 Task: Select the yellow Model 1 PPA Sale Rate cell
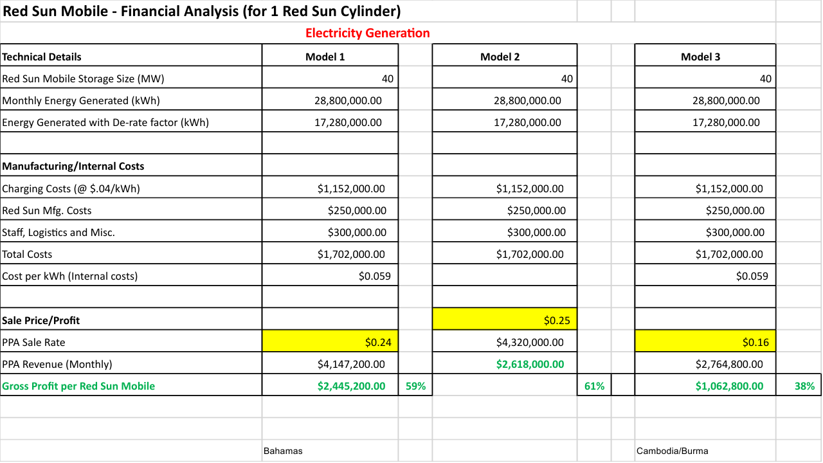[x=330, y=341]
